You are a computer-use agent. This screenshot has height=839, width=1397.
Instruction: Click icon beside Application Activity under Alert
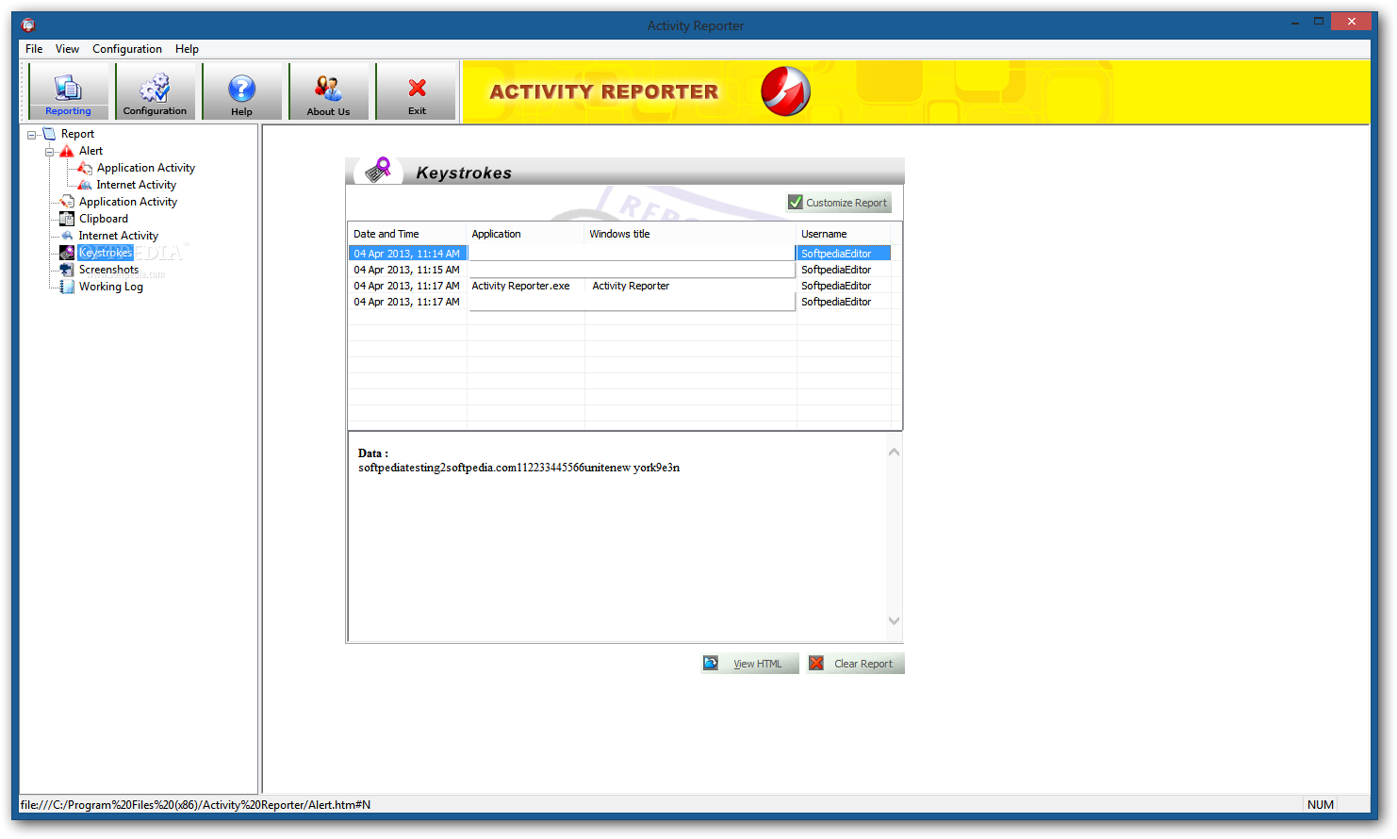(85, 168)
